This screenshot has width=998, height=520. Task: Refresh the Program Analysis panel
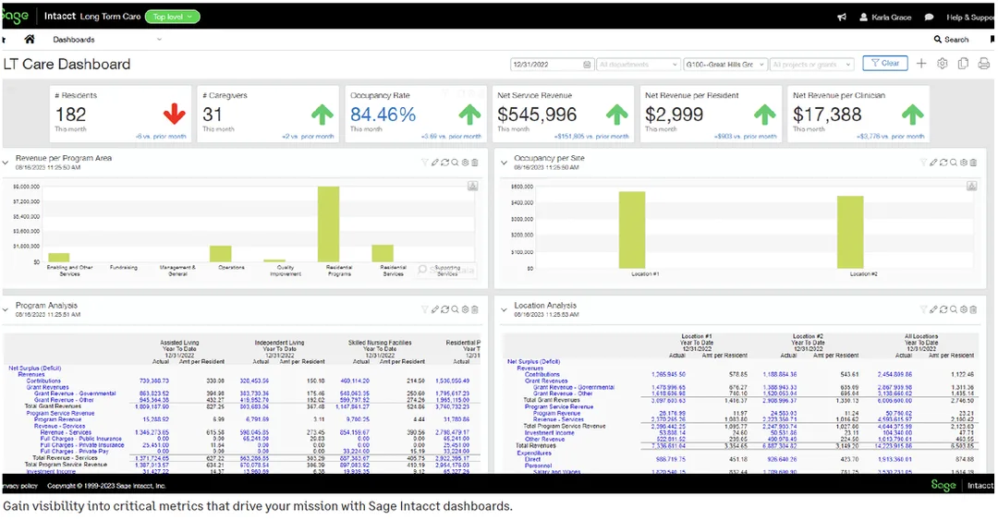pos(444,309)
